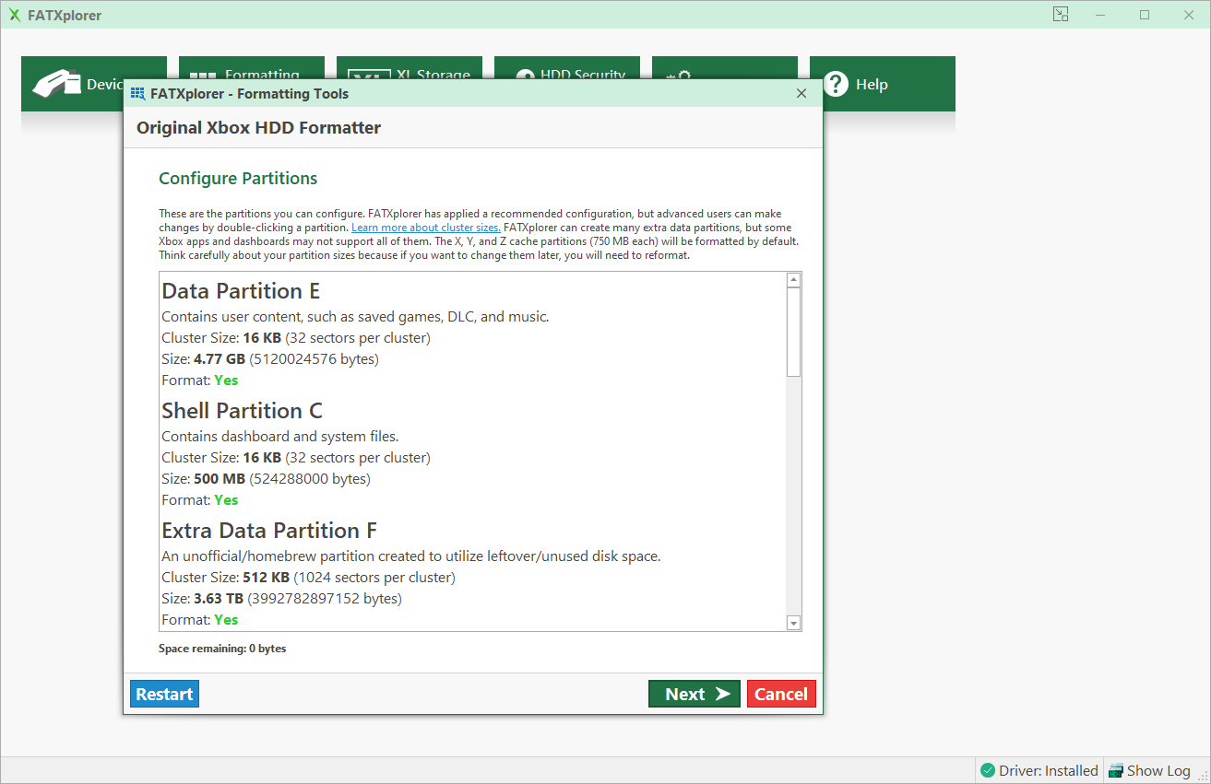Viewport: 1211px width, 784px height.
Task: Click the Size: 3.63 TB line
Action: coord(281,598)
